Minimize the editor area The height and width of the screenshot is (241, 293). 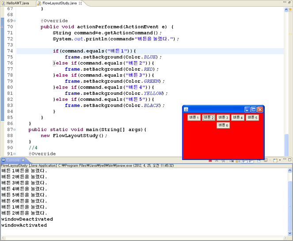tap(285, 2)
